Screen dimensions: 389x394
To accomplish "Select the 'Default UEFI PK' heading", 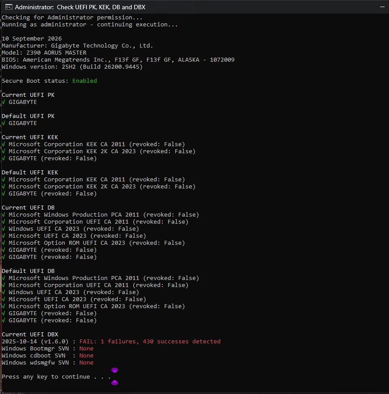I will point(28,116).
